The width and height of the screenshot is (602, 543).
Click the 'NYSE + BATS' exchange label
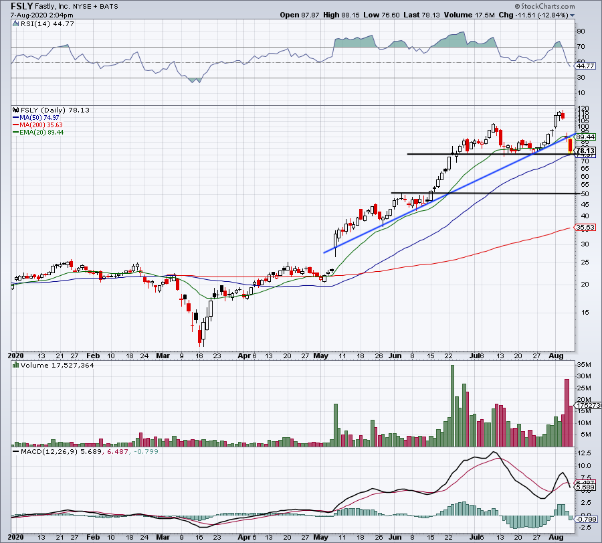[x=95, y=7]
